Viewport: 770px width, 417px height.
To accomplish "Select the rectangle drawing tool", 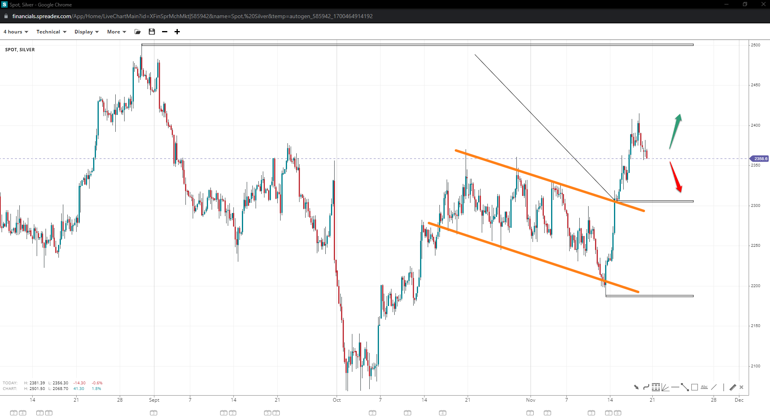I will point(695,387).
